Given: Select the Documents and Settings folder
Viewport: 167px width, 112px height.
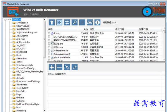Looking at the screenshot, I should coord(28,81).
